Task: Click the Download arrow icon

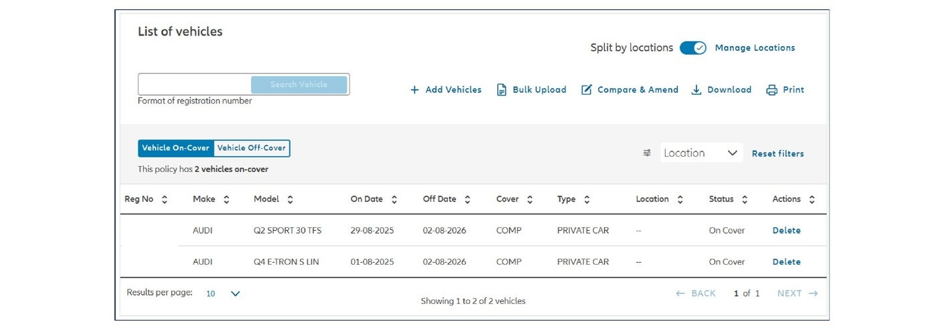Action: 696,89
